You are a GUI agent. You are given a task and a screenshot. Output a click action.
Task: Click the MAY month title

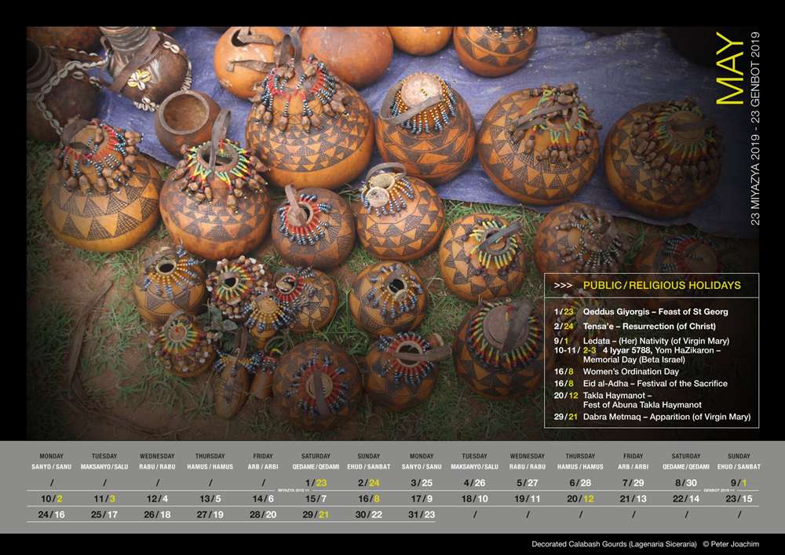pos(730,68)
